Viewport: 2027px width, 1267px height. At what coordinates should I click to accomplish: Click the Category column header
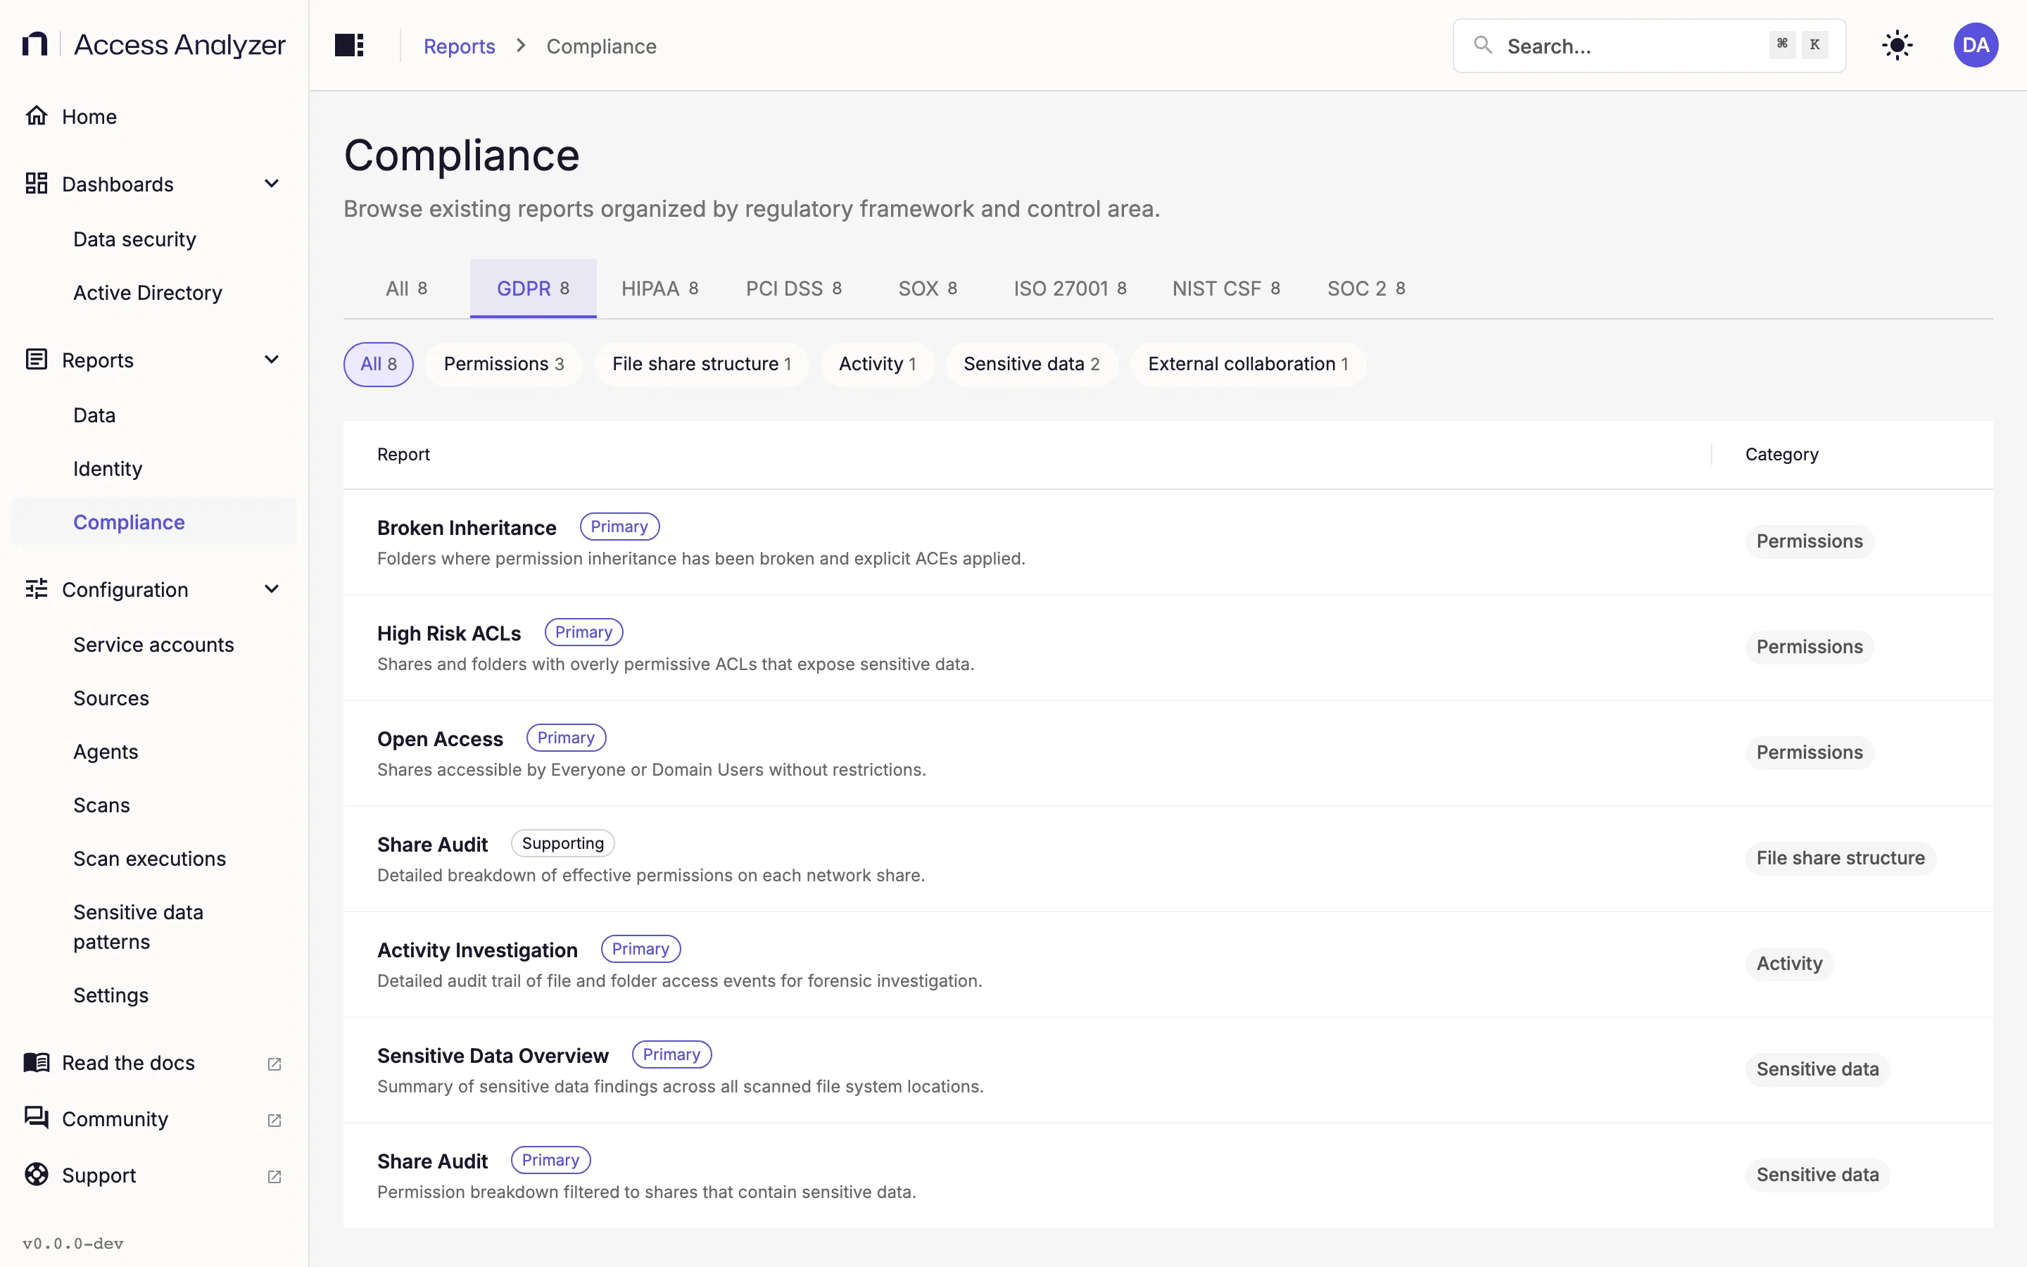coord(1781,454)
